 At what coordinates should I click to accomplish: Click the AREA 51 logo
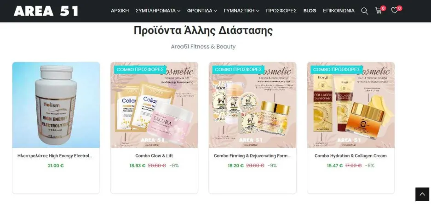[46, 11]
